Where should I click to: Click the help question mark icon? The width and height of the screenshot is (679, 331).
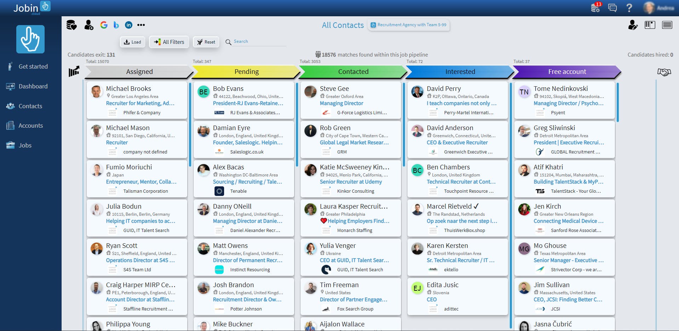(x=629, y=8)
